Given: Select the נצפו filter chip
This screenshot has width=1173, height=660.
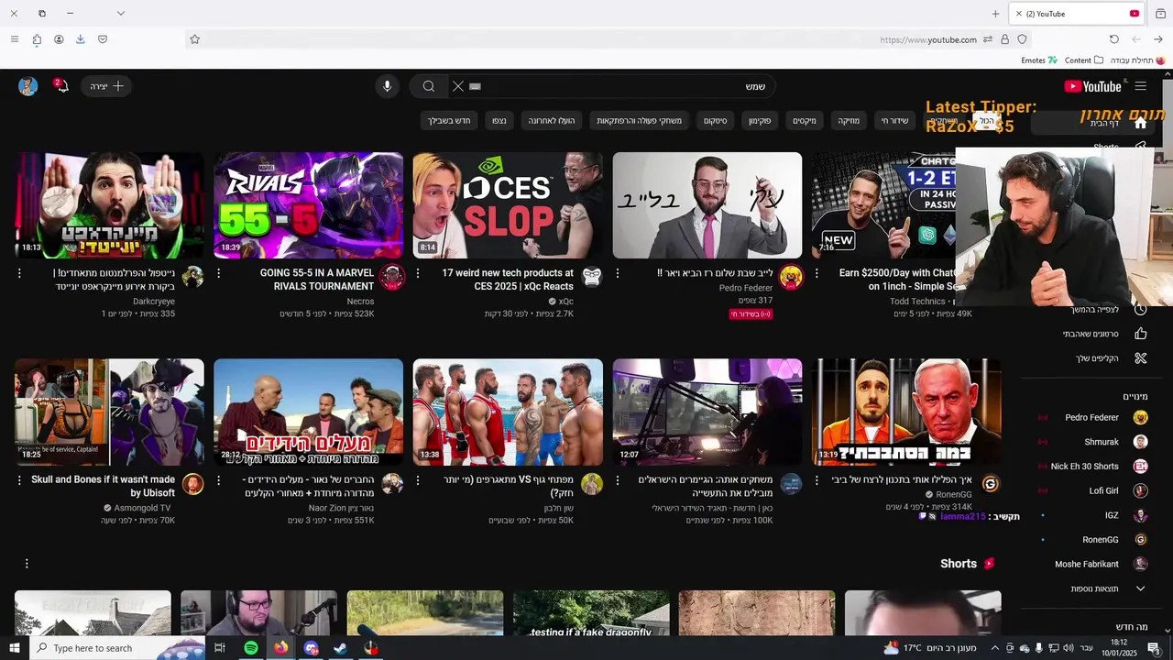Looking at the screenshot, I should (499, 121).
